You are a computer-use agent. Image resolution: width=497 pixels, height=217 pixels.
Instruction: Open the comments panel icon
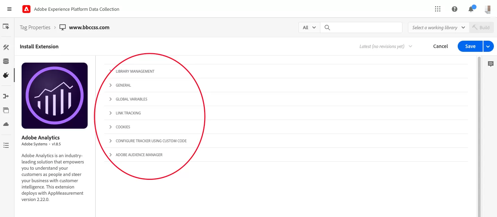coord(491,64)
